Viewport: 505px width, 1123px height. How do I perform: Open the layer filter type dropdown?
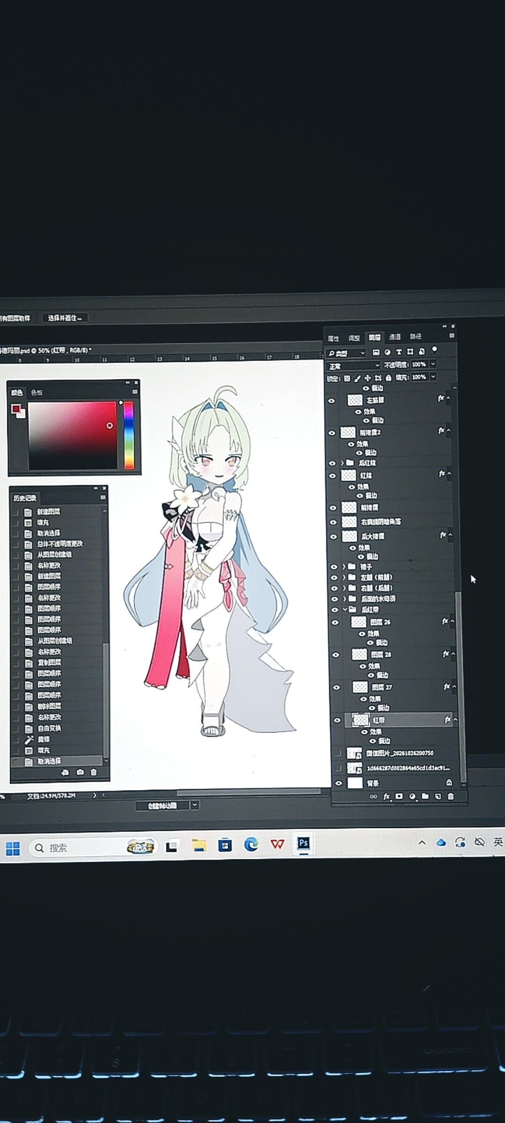[x=346, y=353]
